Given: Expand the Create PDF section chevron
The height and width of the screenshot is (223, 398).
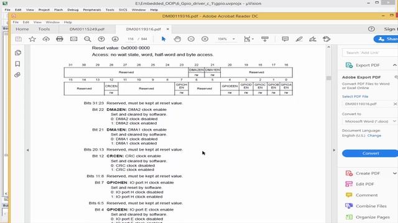Looking at the screenshot, I should click(395, 173).
